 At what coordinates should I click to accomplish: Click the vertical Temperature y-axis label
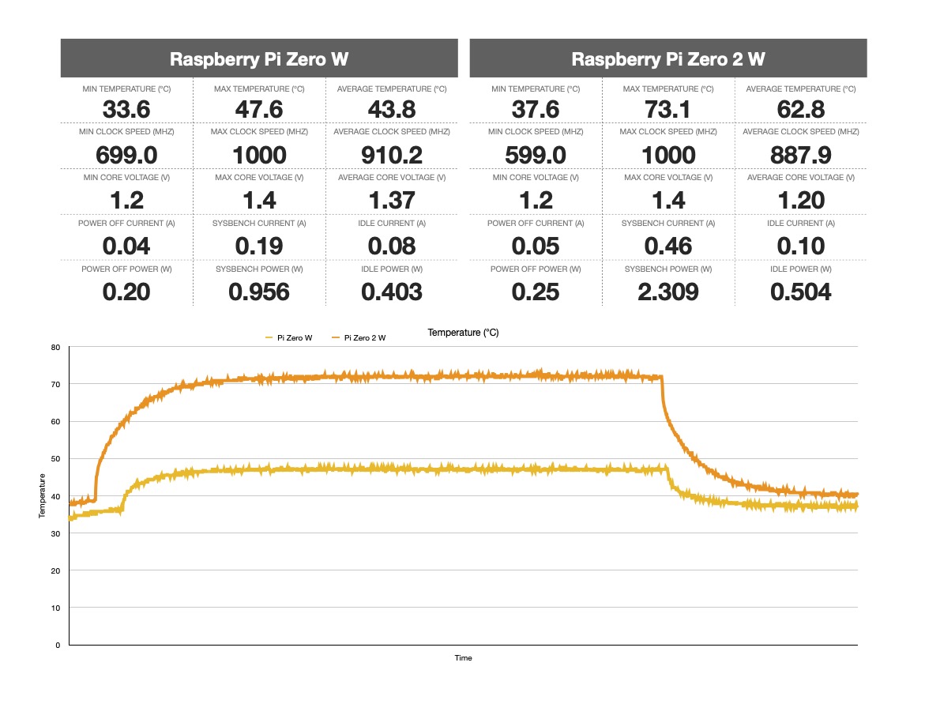tap(42, 495)
